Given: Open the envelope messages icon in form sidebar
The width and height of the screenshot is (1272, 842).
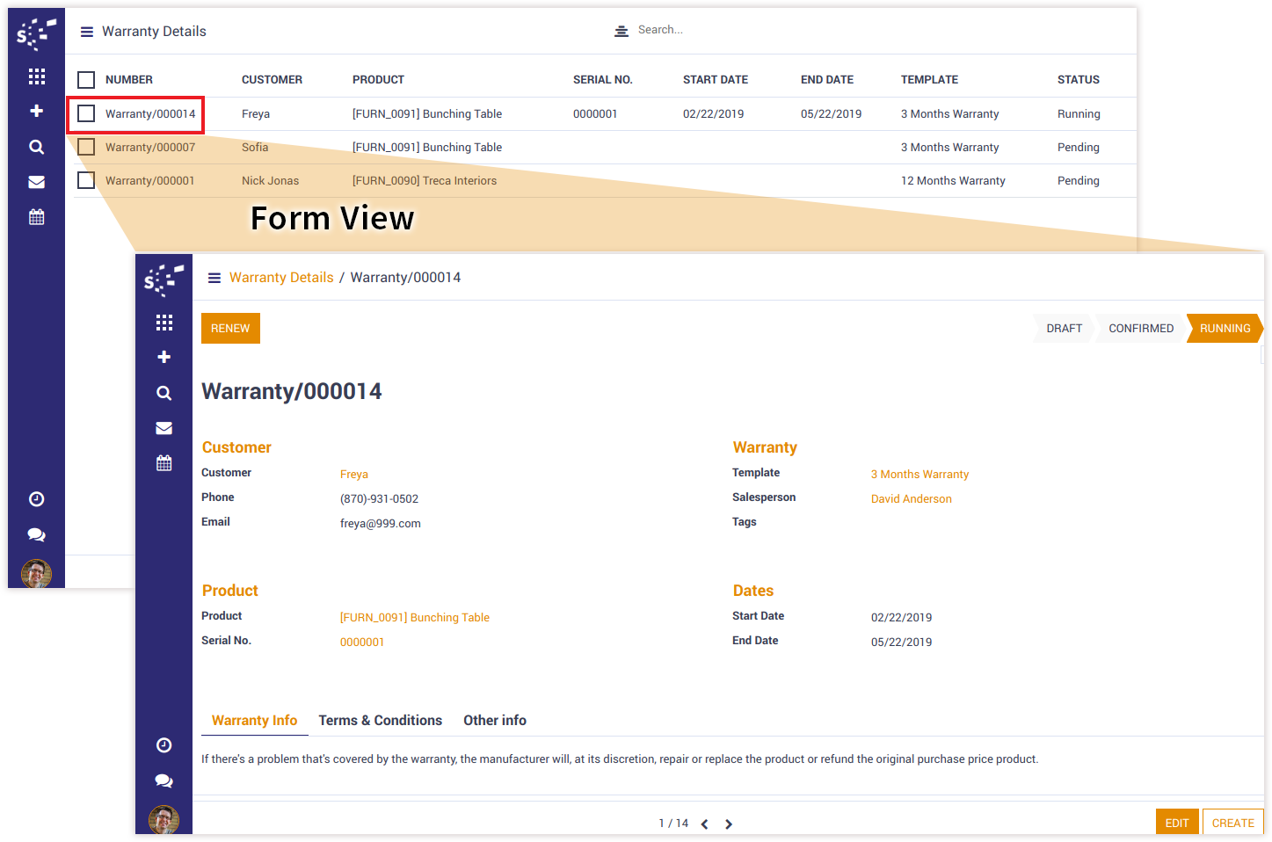Looking at the screenshot, I should click(164, 428).
